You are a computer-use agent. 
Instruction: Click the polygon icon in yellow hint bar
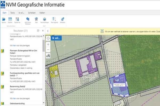click(x=102, y=31)
